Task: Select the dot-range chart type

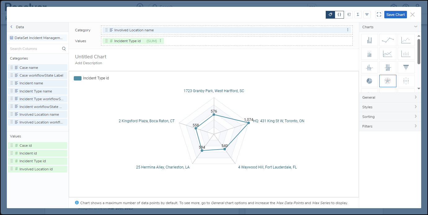Action: tap(406, 81)
